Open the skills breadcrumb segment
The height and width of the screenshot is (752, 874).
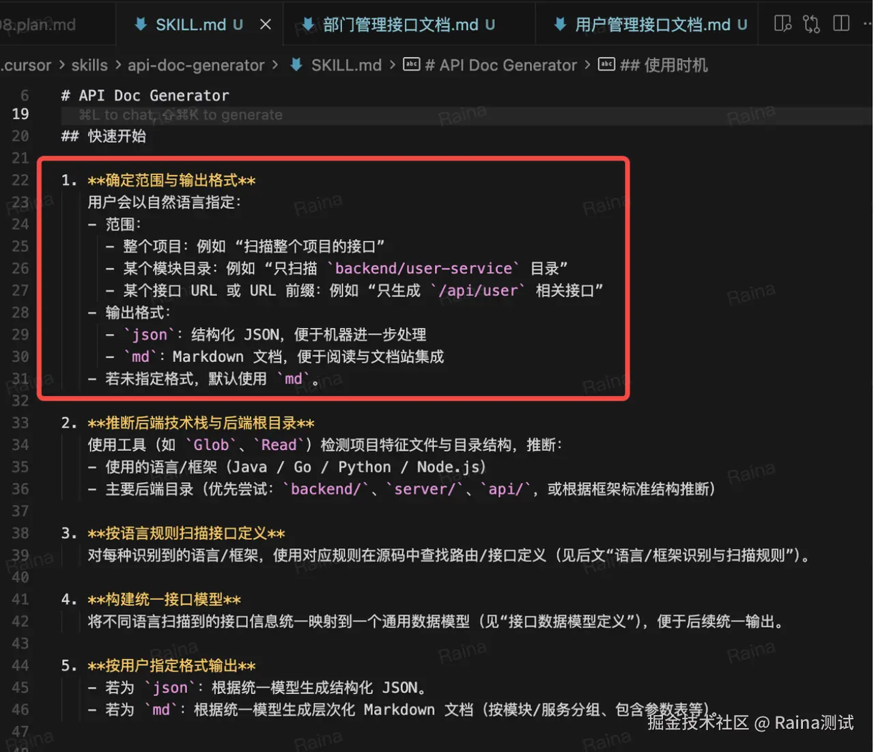point(89,65)
